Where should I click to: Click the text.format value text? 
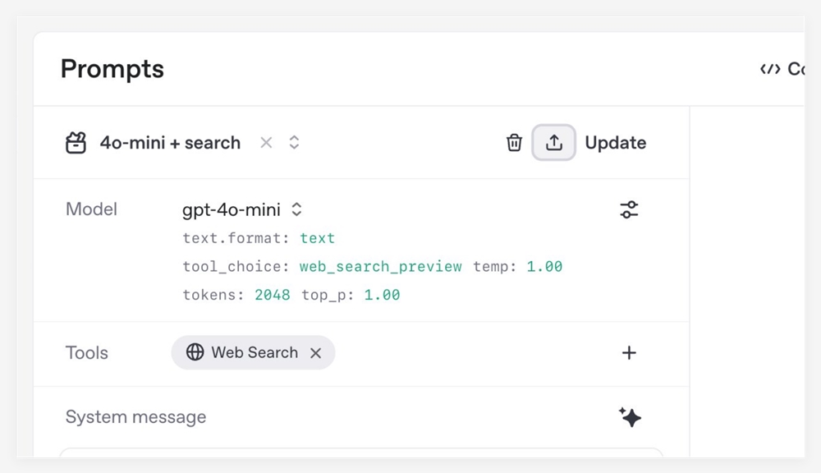317,238
